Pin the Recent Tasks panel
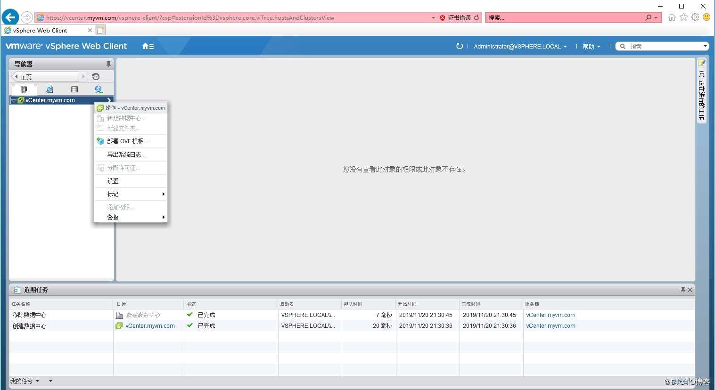 pyautogui.click(x=683, y=290)
